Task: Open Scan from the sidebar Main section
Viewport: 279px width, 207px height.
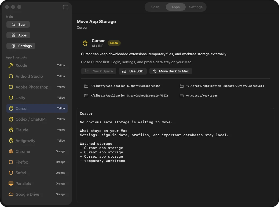Action: [18, 25]
